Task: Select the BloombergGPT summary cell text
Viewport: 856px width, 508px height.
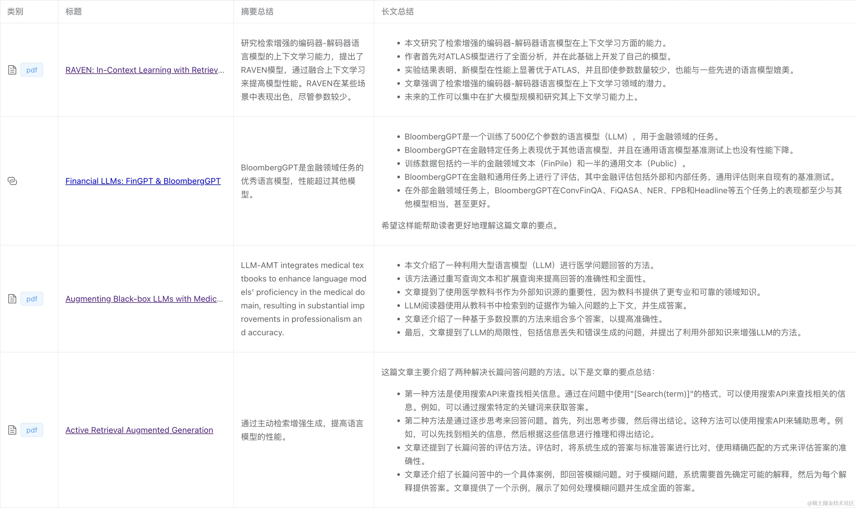Action: (303, 181)
